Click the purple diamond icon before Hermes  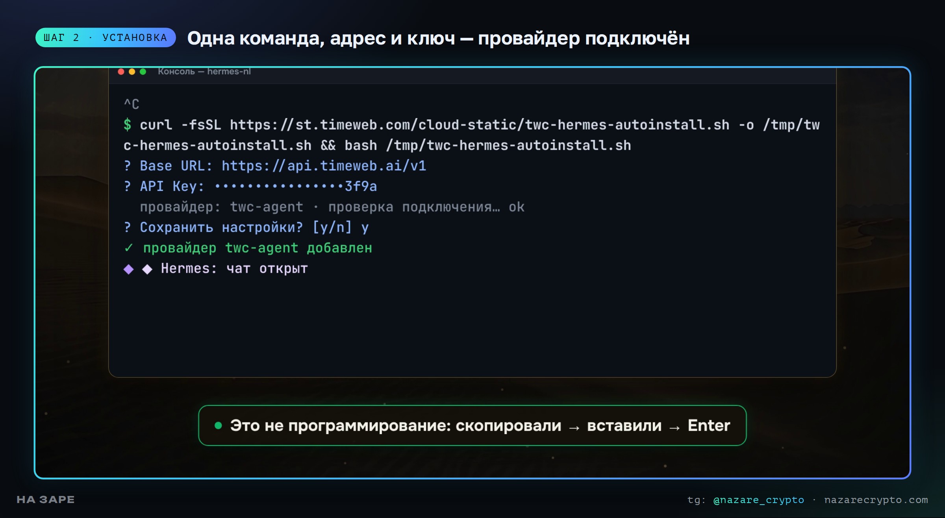[x=129, y=269]
